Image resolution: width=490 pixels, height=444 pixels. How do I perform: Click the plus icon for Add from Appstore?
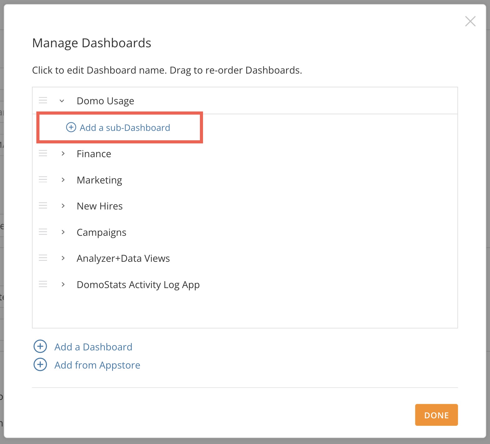click(x=40, y=364)
